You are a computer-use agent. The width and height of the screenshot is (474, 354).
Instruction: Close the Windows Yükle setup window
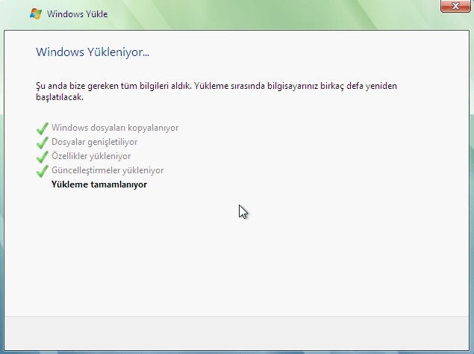click(x=455, y=6)
